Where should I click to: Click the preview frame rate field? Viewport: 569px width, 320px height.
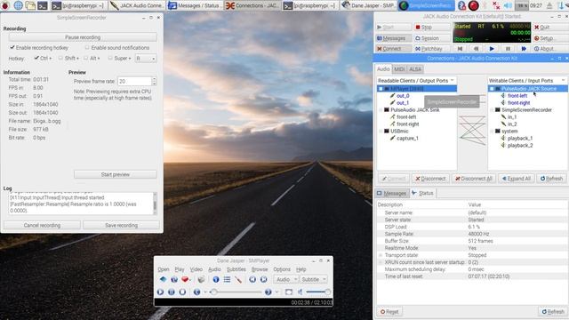134,81
